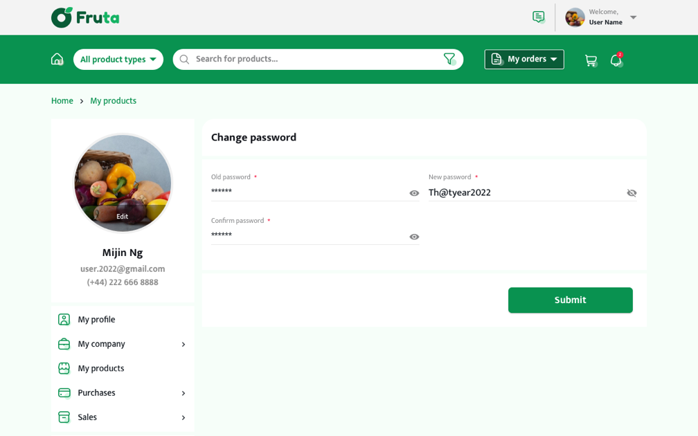This screenshot has width=698, height=436.
Task: Show the old password with eye icon
Action: pos(414,193)
